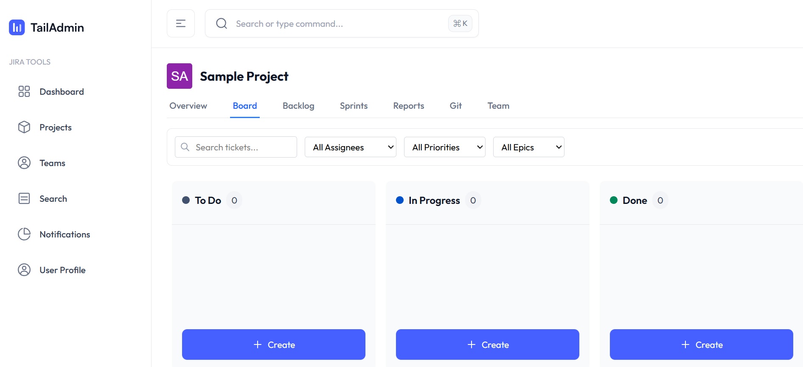Click the Notifications pie chart icon
Image resolution: width=803 pixels, height=367 pixels.
[24, 234]
